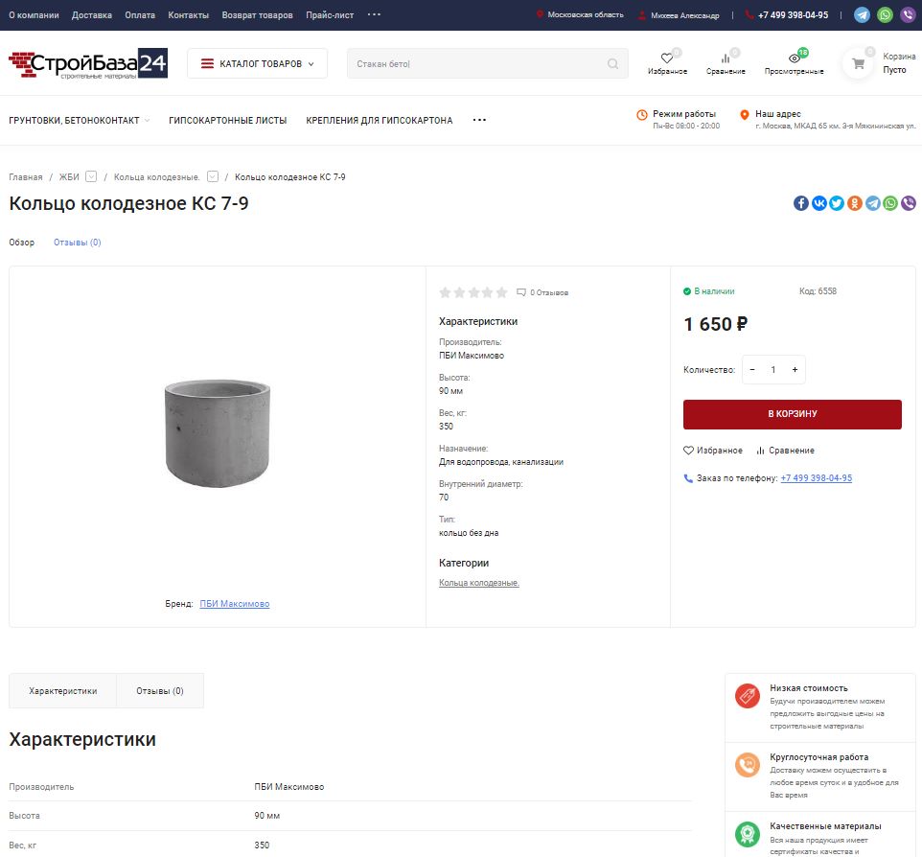
Task: Click the В наличии status
Action: [708, 291]
